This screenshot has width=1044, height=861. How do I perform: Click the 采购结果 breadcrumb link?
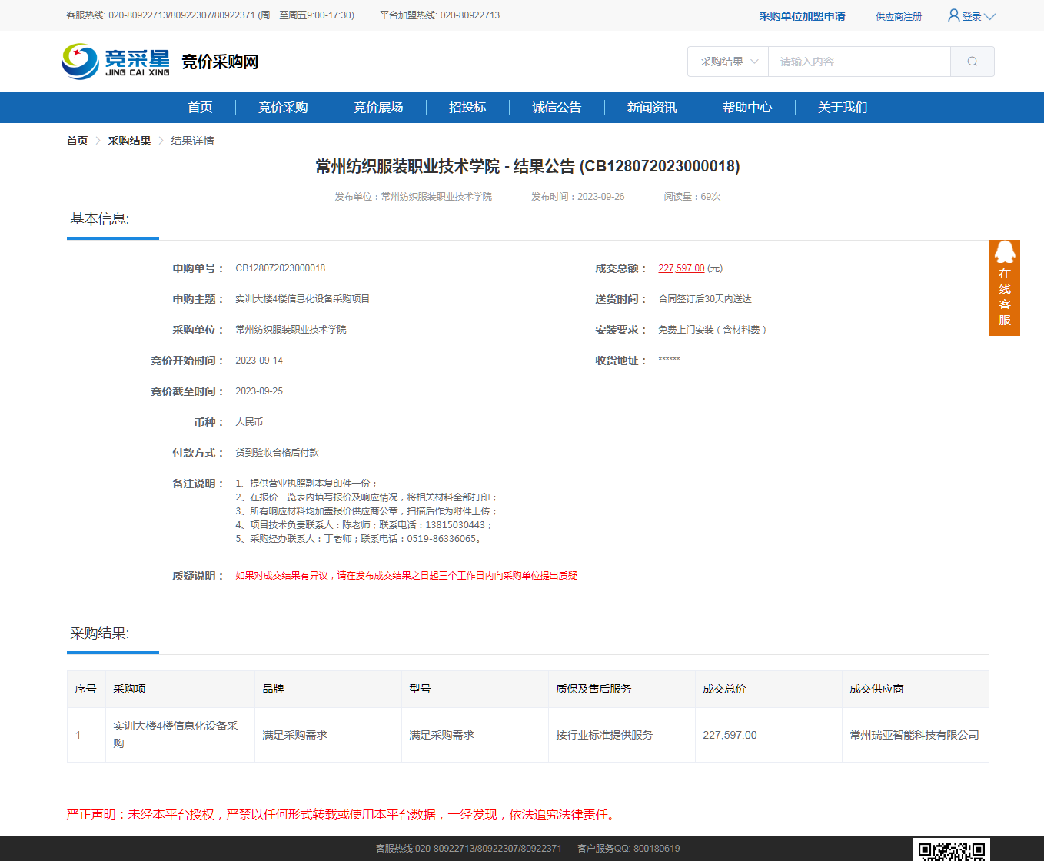[129, 141]
